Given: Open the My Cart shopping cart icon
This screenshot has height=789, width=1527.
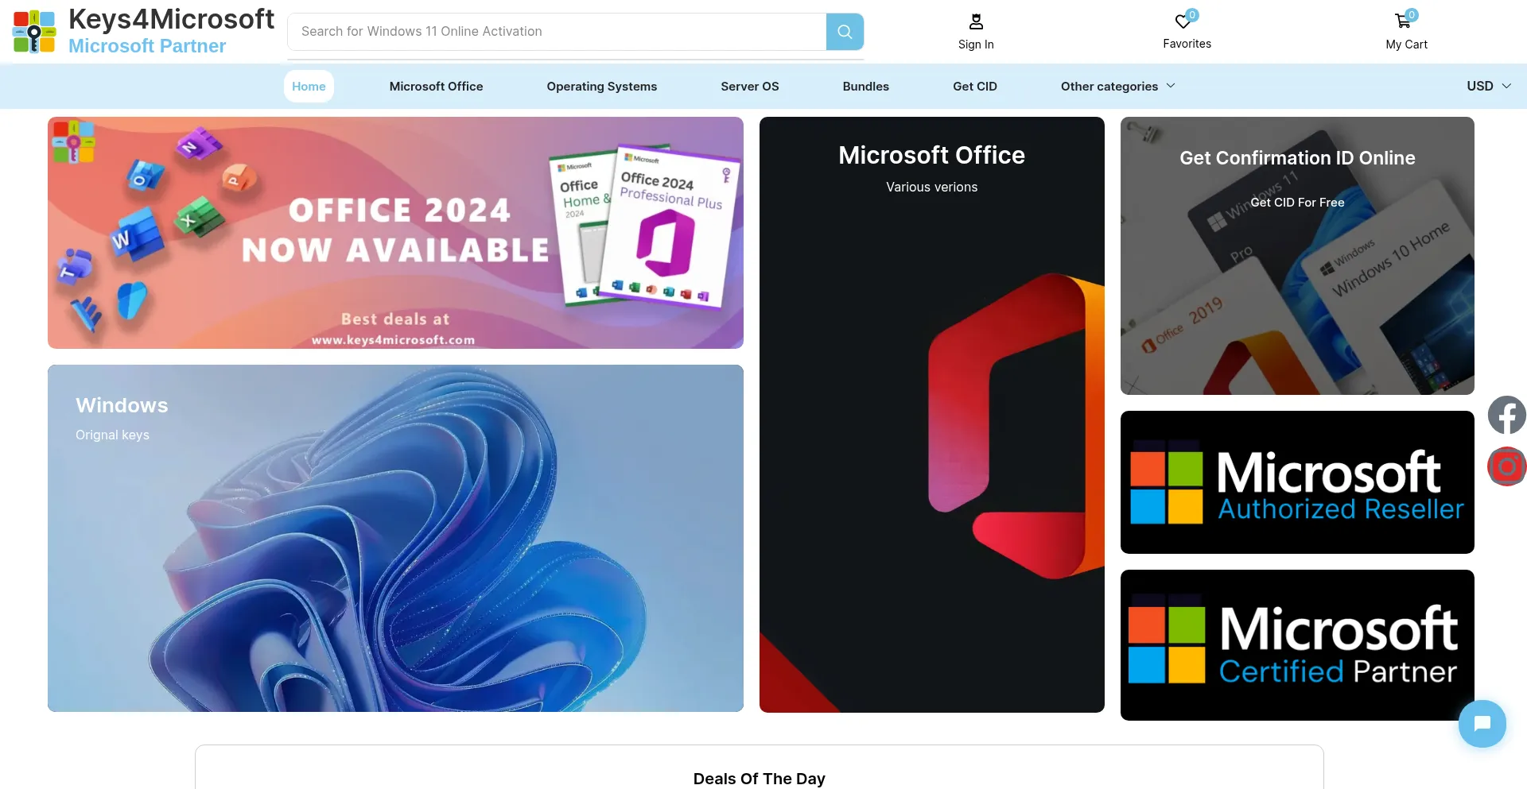Looking at the screenshot, I should pyautogui.click(x=1402, y=21).
